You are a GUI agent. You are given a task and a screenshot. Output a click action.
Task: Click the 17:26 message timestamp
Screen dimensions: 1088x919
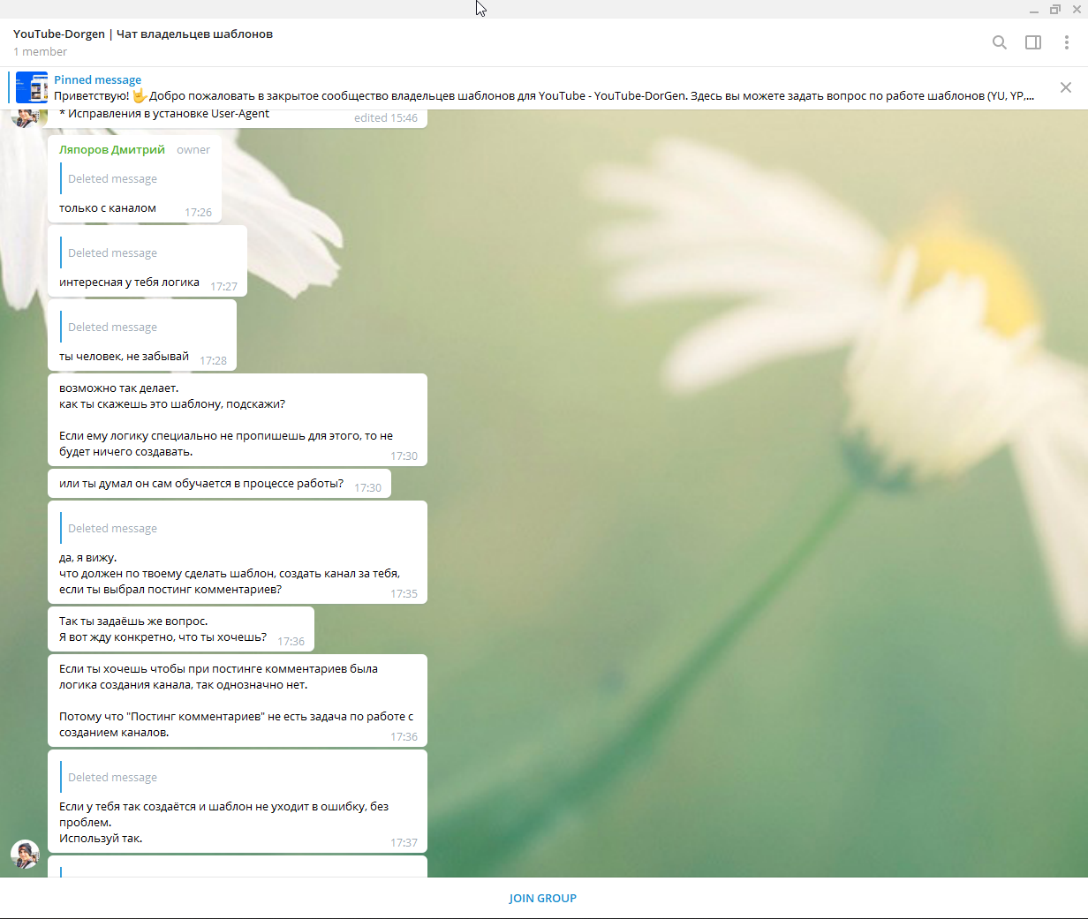[x=198, y=213]
